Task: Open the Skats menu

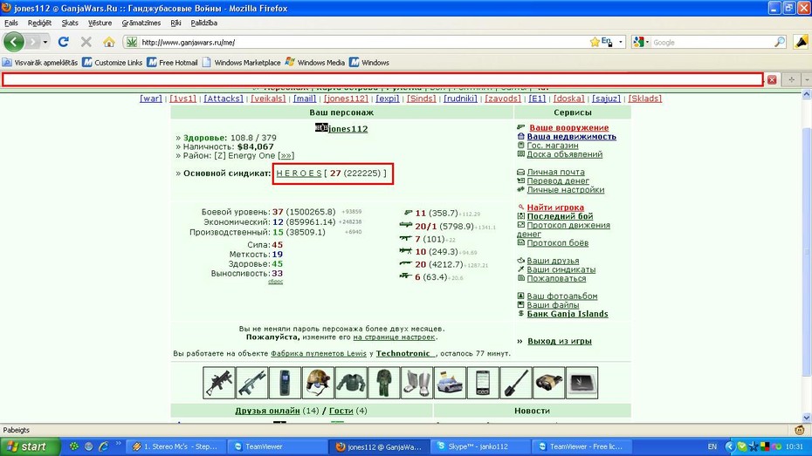Action: [70, 23]
